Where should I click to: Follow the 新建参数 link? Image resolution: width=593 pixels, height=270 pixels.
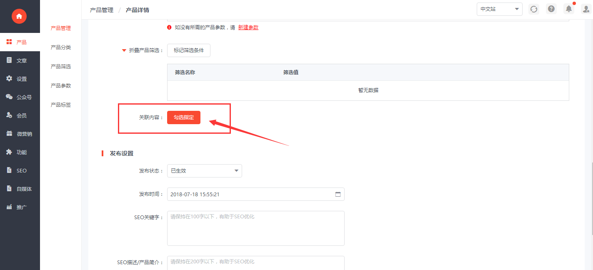tap(248, 27)
